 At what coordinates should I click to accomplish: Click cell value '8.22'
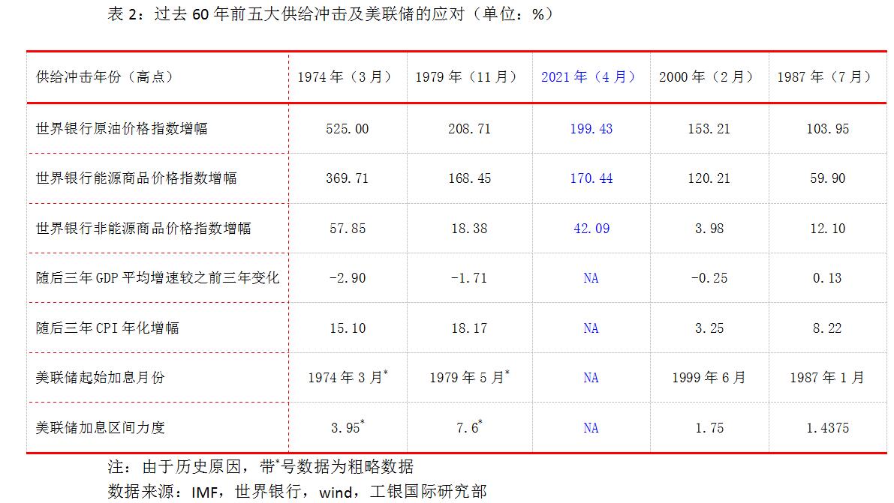826,328
